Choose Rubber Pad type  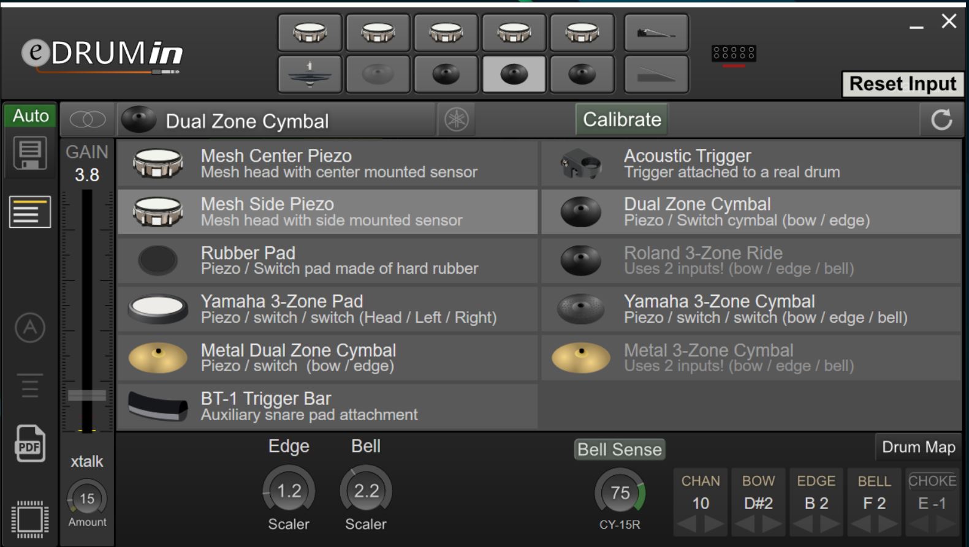tap(327, 260)
